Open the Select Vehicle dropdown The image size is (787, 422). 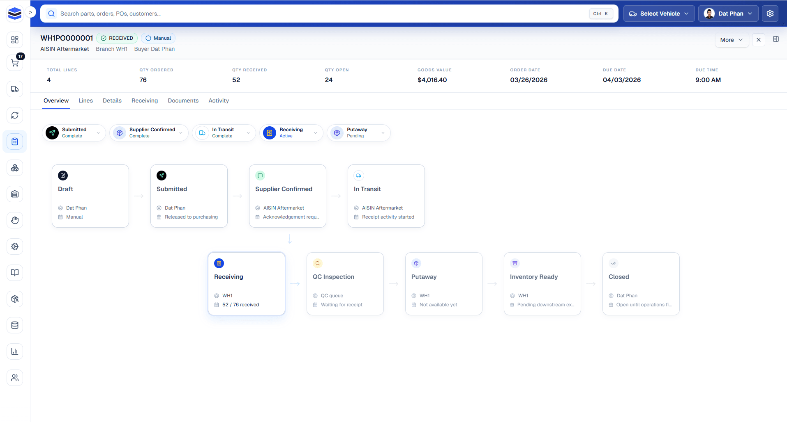[658, 14]
